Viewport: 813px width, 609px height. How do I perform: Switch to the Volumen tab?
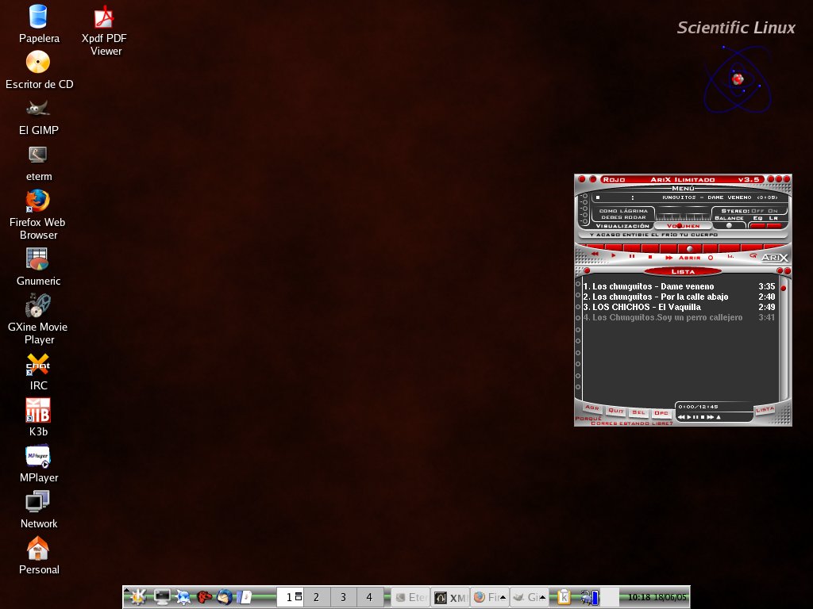coord(684,226)
